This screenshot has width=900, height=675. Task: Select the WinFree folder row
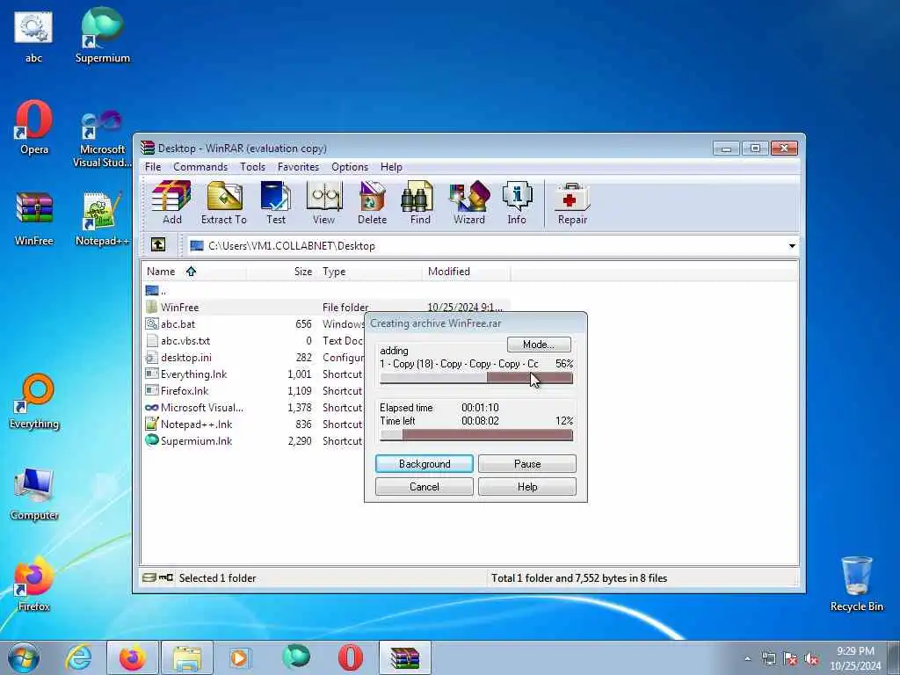tap(326, 307)
